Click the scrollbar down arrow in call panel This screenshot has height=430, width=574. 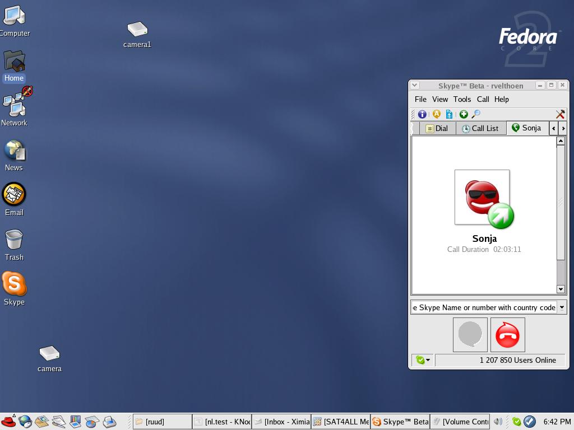click(561, 289)
